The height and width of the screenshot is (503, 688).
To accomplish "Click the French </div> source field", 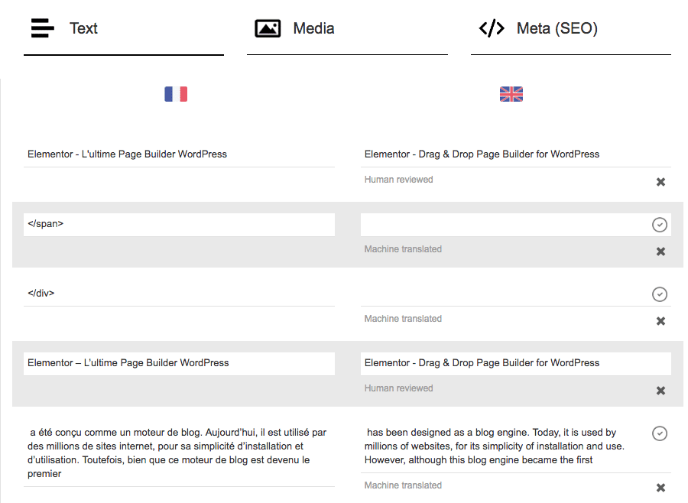I will 179,294.
